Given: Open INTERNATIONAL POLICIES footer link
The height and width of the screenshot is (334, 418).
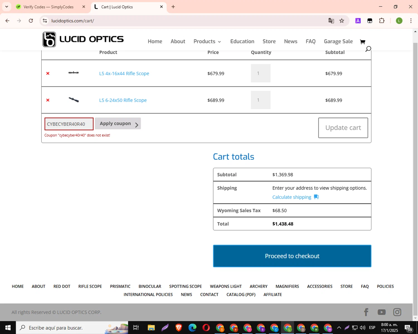Looking at the screenshot, I should (148, 294).
